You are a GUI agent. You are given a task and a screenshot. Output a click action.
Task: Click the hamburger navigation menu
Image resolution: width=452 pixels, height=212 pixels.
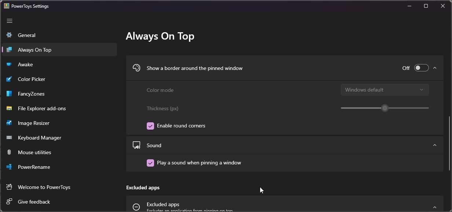click(x=10, y=21)
